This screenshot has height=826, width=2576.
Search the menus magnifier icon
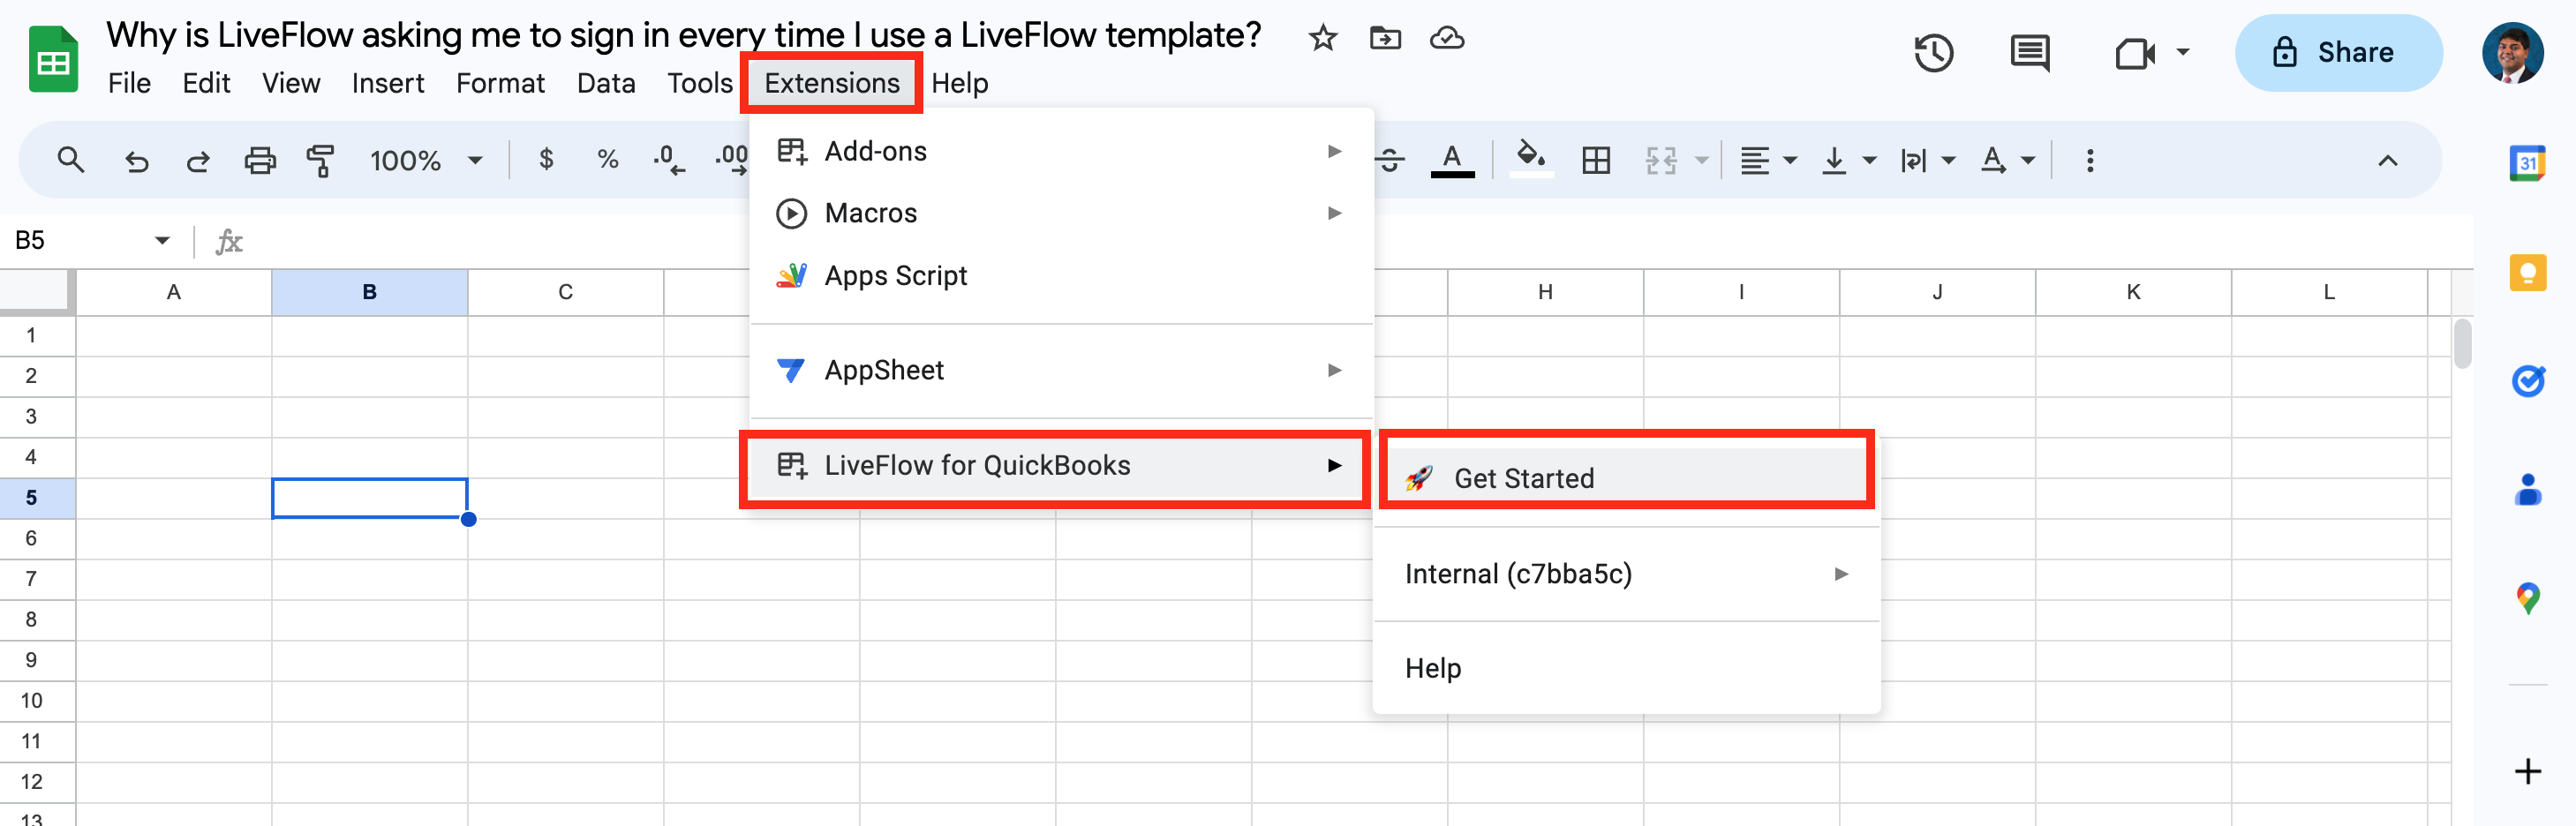pos(70,160)
